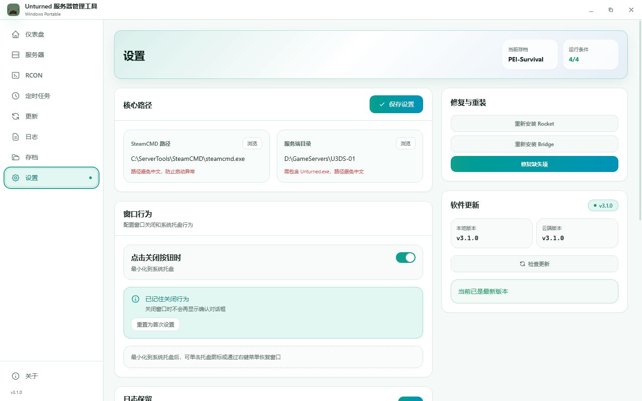Maximize the application window
Viewport: 642px width, 401px height.
(x=611, y=10)
